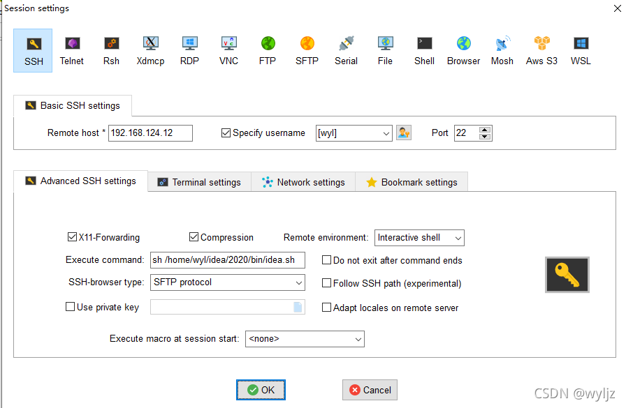Toggle the Compression checkbox
Screen dimensions: 626x408
[x=194, y=237]
